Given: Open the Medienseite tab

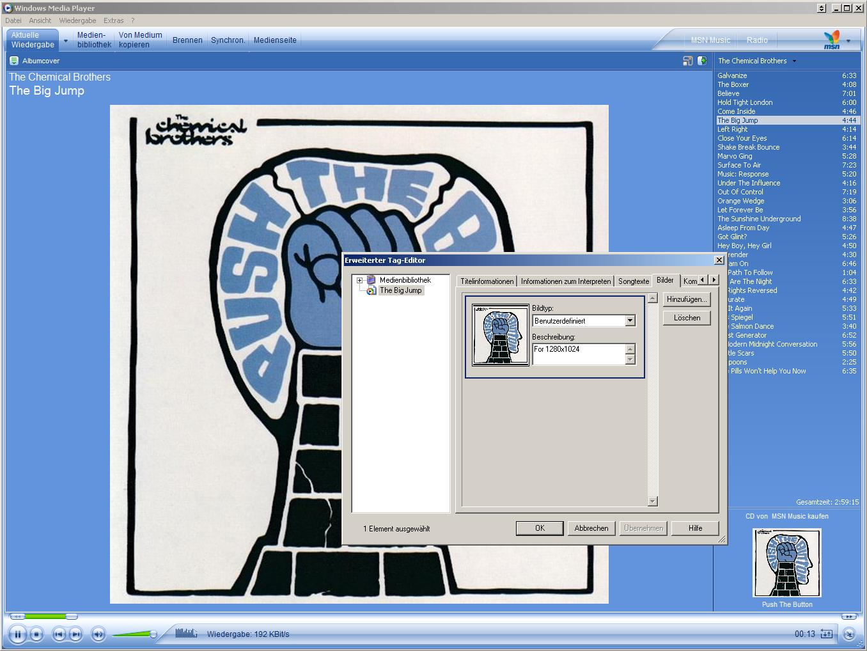Looking at the screenshot, I should [x=275, y=40].
